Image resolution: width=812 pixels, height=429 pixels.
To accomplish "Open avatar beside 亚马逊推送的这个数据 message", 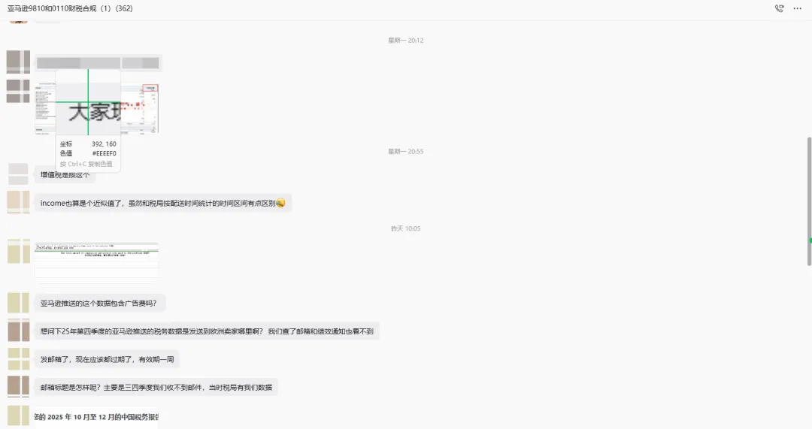I will pyautogui.click(x=18, y=303).
